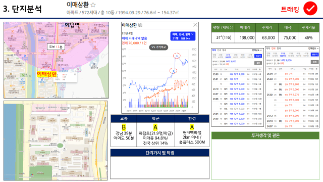Select the highlighted red 전세 tab

pos(273,49)
